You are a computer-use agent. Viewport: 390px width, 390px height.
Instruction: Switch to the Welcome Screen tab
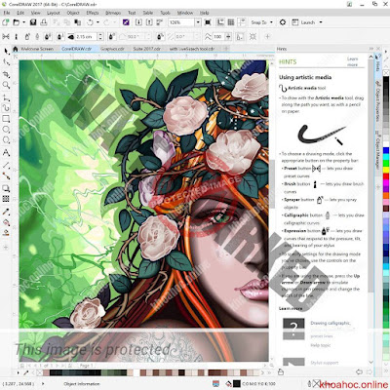[37, 49]
